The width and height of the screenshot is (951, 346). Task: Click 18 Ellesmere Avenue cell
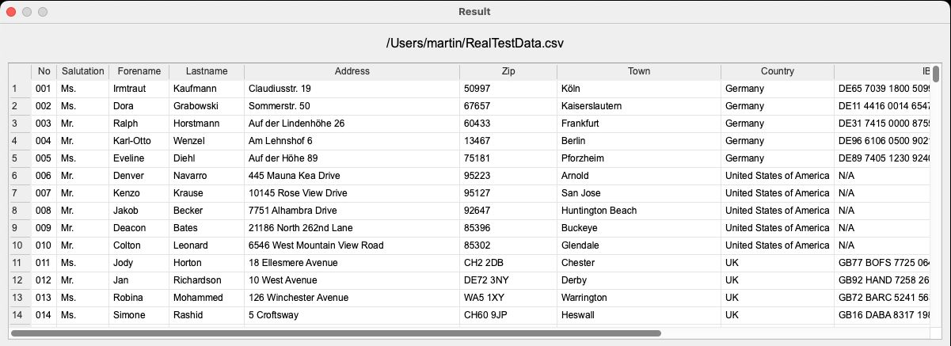352,263
